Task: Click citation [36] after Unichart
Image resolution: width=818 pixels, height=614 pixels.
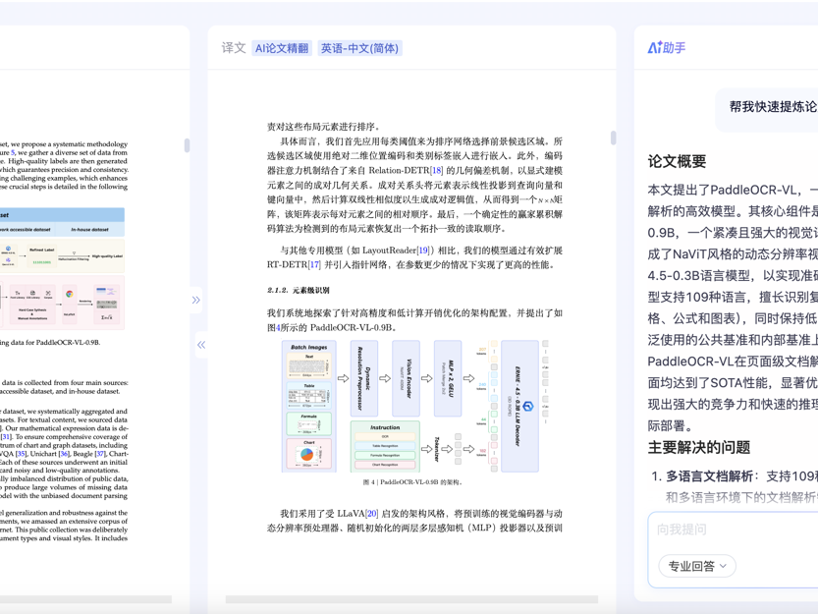Action: 64,453
